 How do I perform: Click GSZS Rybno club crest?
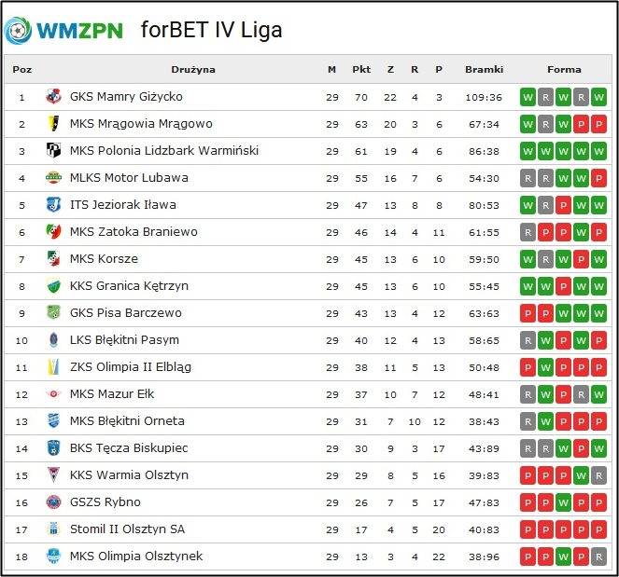53,502
